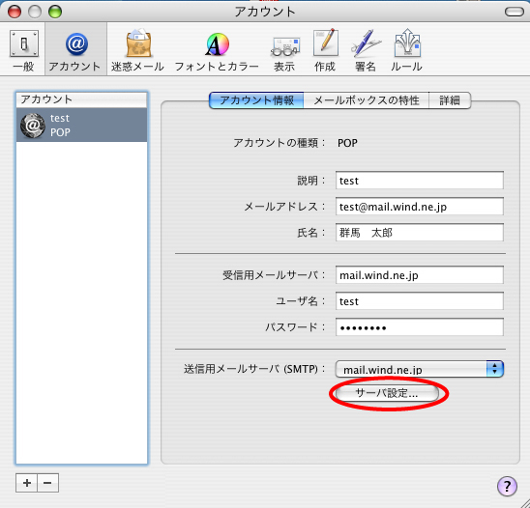Select the アカウント toolbar icon
530x508 pixels.
click(x=75, y=50)
